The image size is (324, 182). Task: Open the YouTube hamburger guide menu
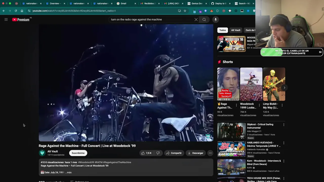pyautogui.click(x=6, y=19)
